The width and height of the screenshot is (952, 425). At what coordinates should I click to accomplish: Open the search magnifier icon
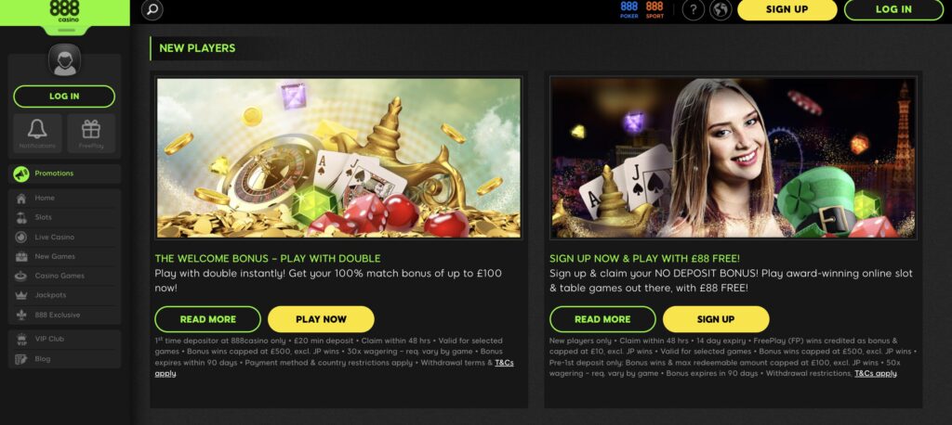point(152,9)
